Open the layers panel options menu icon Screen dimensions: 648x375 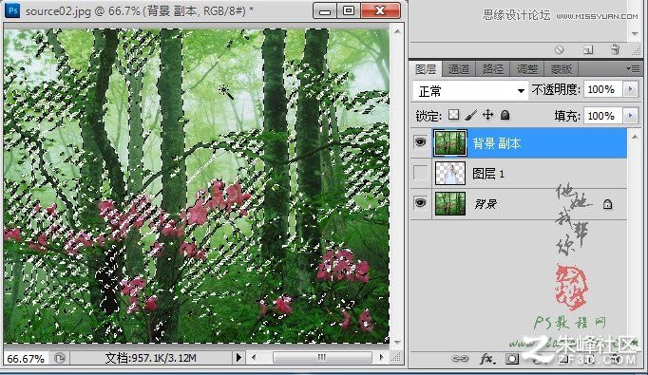point(633,69)
